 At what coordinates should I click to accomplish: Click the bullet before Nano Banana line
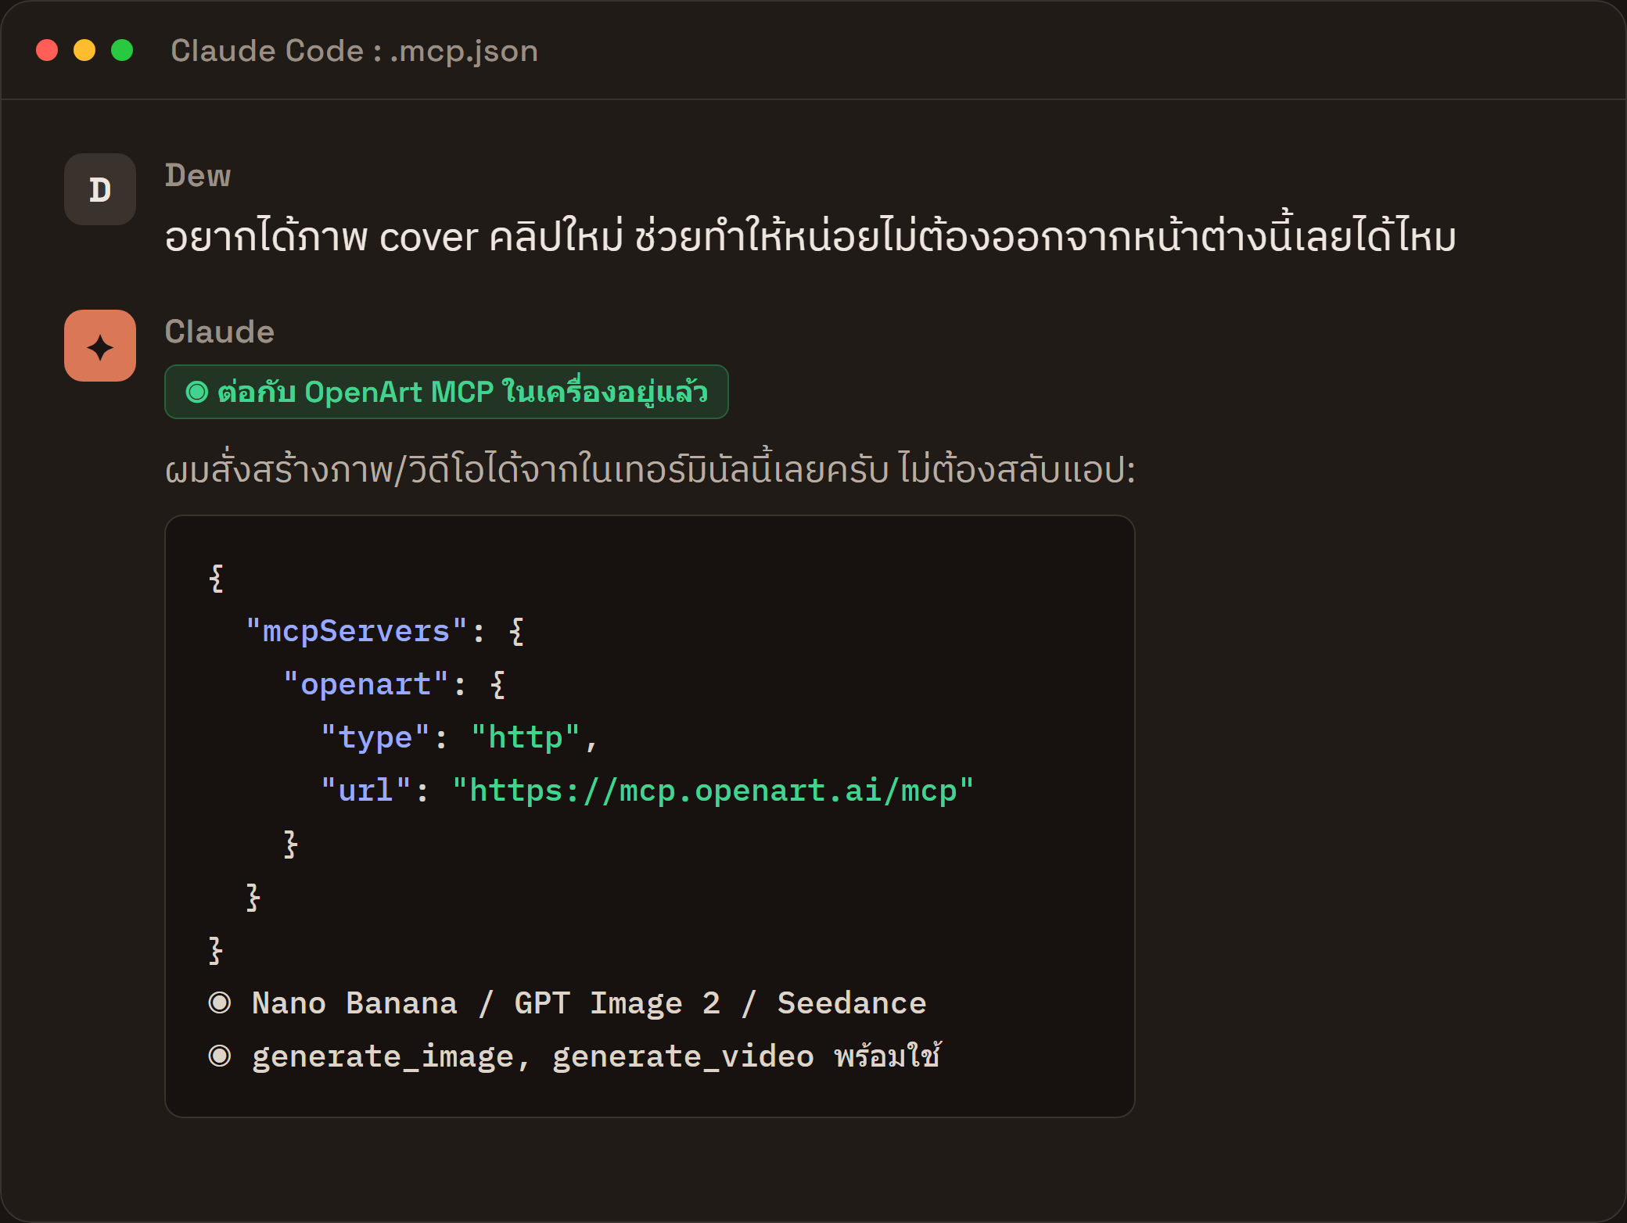point(220,1002)
